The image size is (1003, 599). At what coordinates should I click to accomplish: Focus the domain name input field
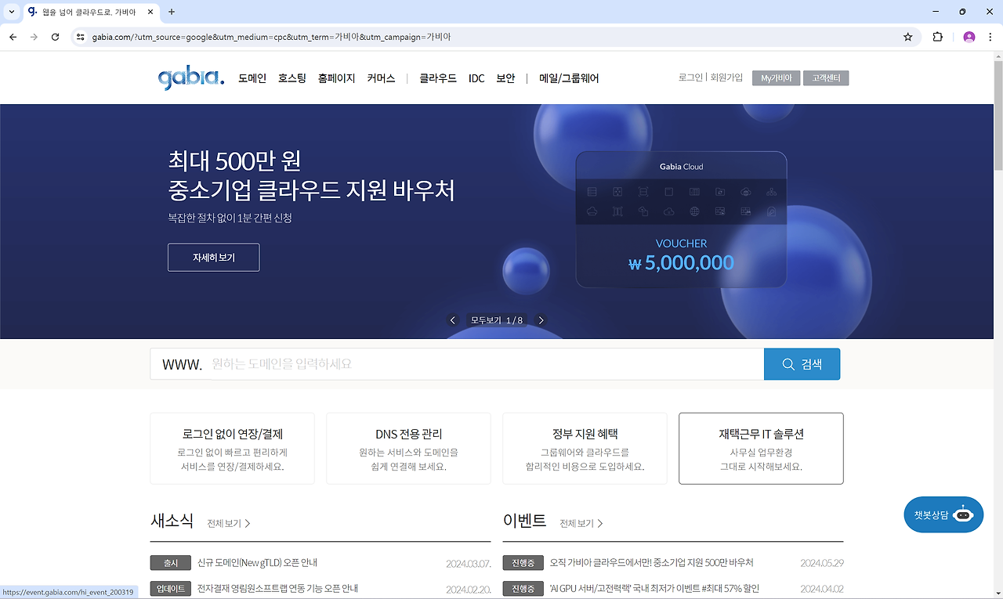457,364
